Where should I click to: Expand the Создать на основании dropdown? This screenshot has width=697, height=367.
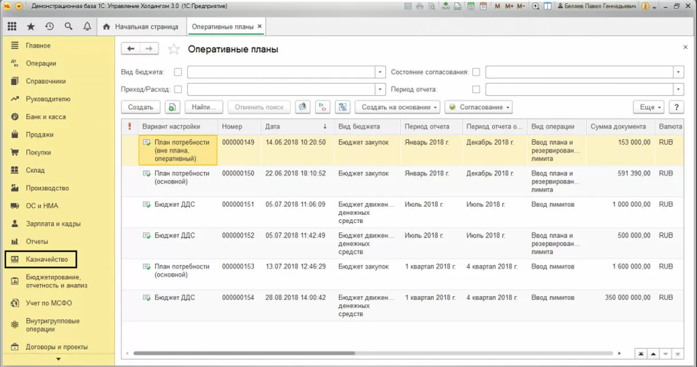tap(397, 107)
